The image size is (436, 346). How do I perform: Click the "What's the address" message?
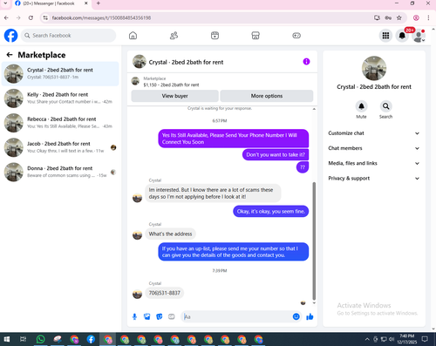pos(170,234)
